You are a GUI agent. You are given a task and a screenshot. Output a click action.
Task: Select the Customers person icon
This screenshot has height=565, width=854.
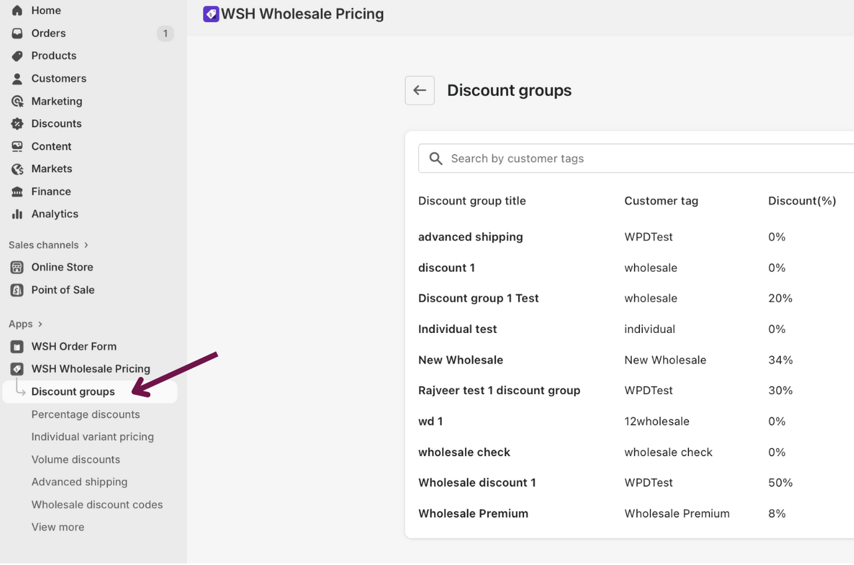click(x=17, y=78)
